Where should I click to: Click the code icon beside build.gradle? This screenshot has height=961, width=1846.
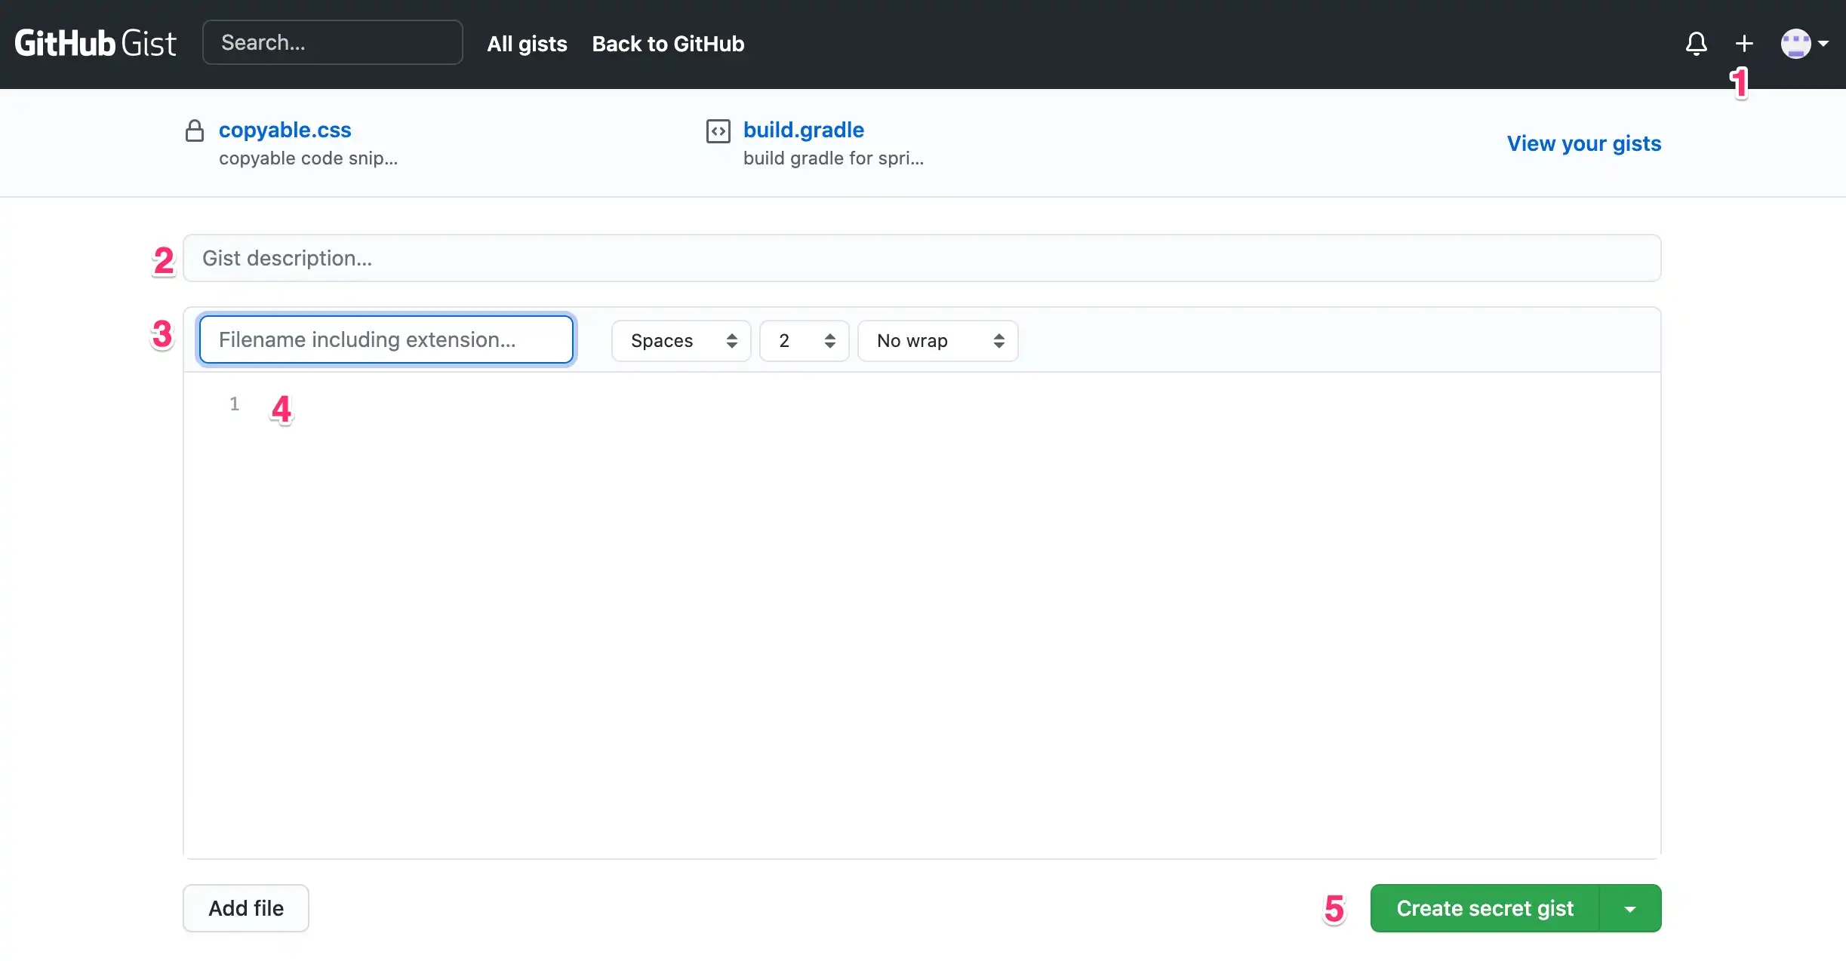718,131
